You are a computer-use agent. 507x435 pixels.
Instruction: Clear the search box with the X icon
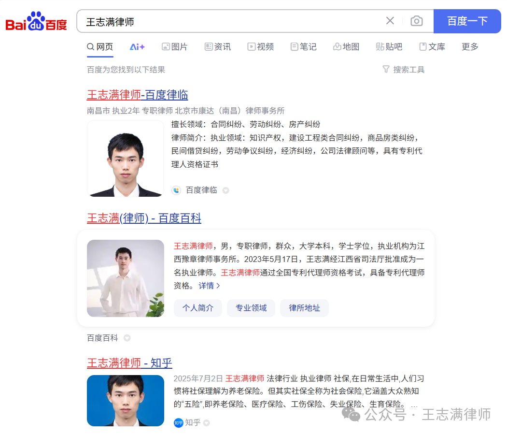tap(390, 21)
